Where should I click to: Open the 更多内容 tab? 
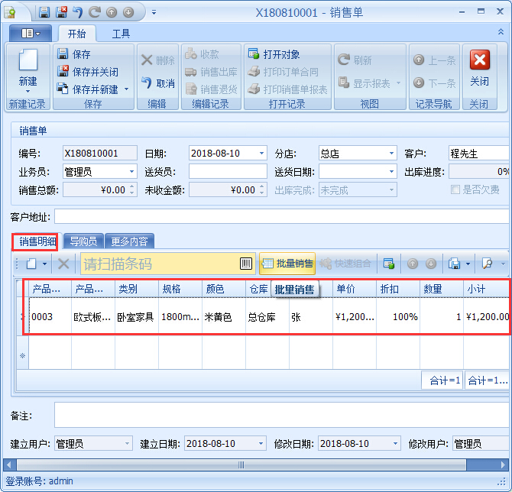click(129, 241)
